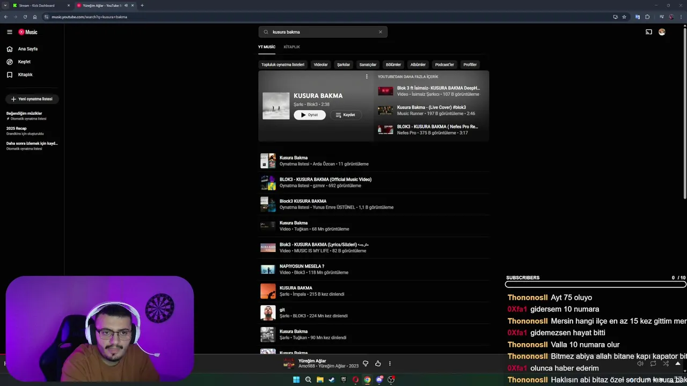This screenshot has width=687, height=386.
Task: Filter results by Albümler chip
Action: (418, 64)
